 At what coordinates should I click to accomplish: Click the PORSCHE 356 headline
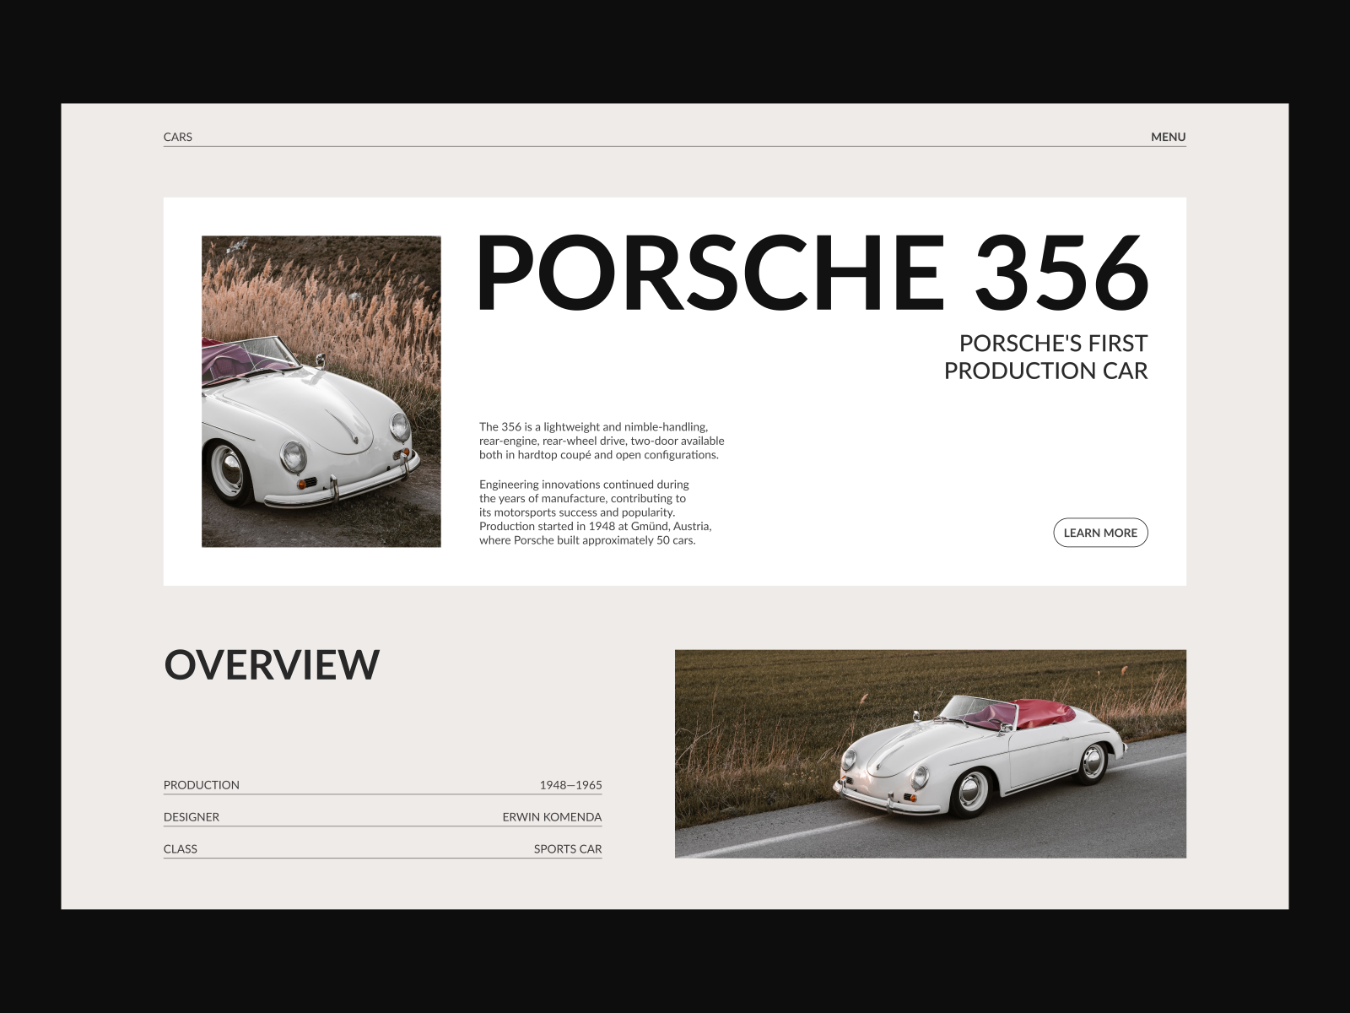[813, 272]
